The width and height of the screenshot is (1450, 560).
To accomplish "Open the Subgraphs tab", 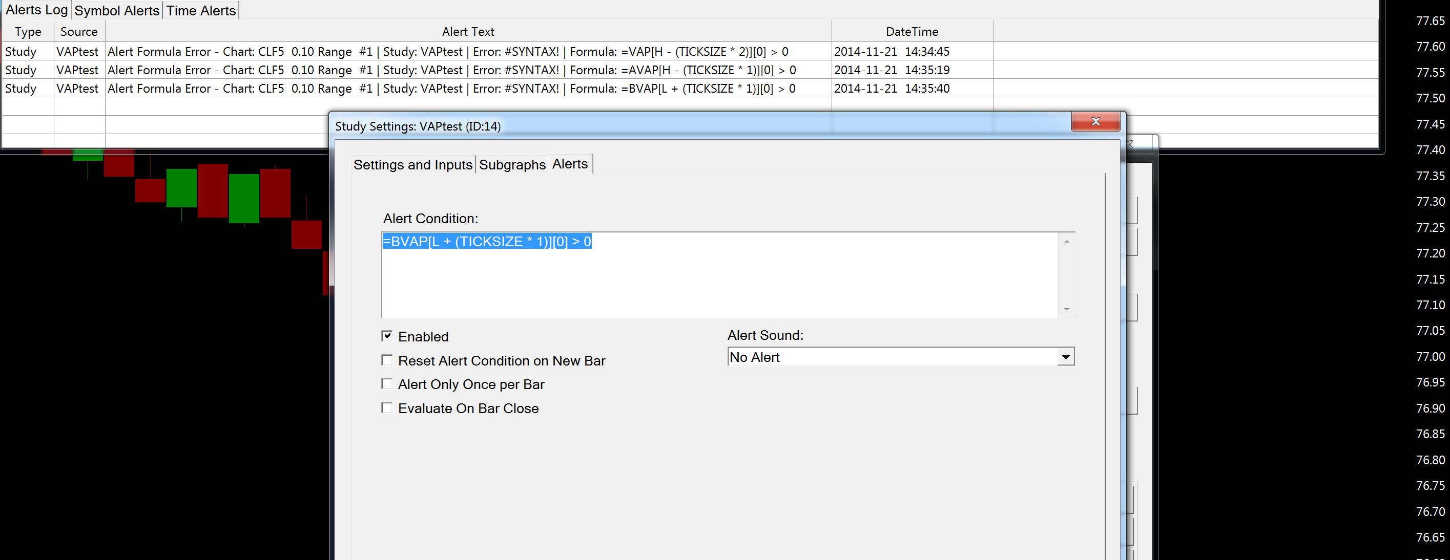I will coord(512,165).
